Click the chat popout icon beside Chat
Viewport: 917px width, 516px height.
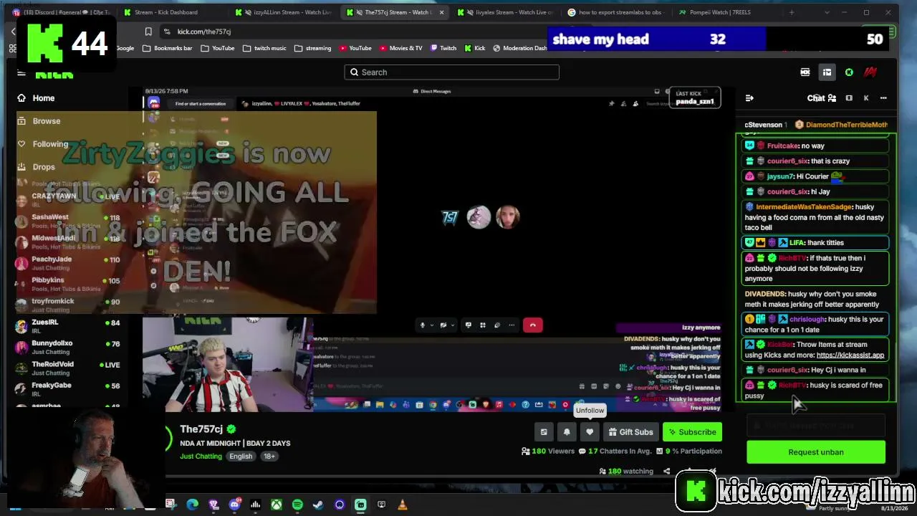pos(849,98)
